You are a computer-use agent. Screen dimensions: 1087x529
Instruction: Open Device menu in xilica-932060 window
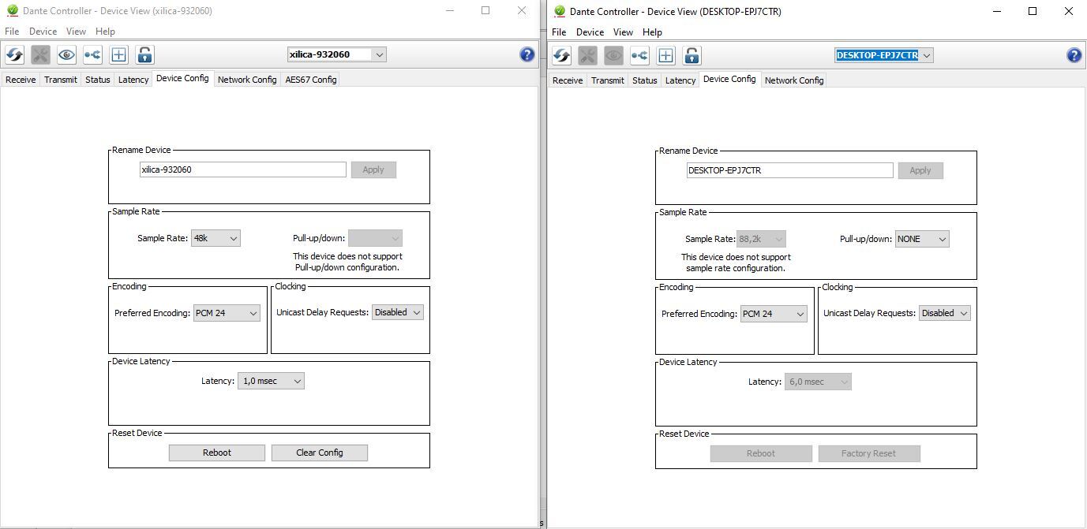click(x=43, y=32)
